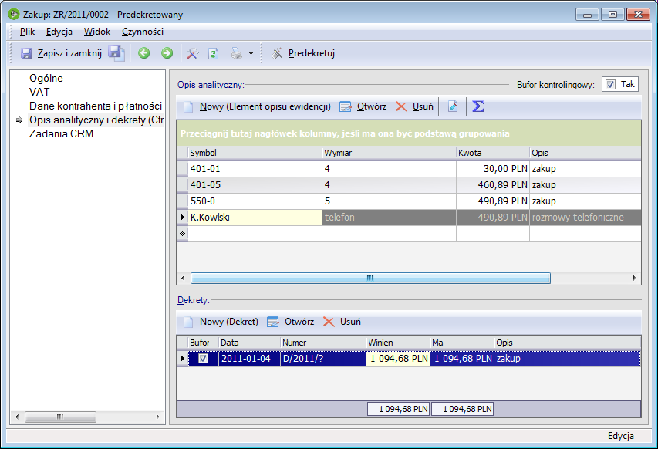The image size is (658, 449).
Task: Click symbol cell 401-01
Action: 255,169
